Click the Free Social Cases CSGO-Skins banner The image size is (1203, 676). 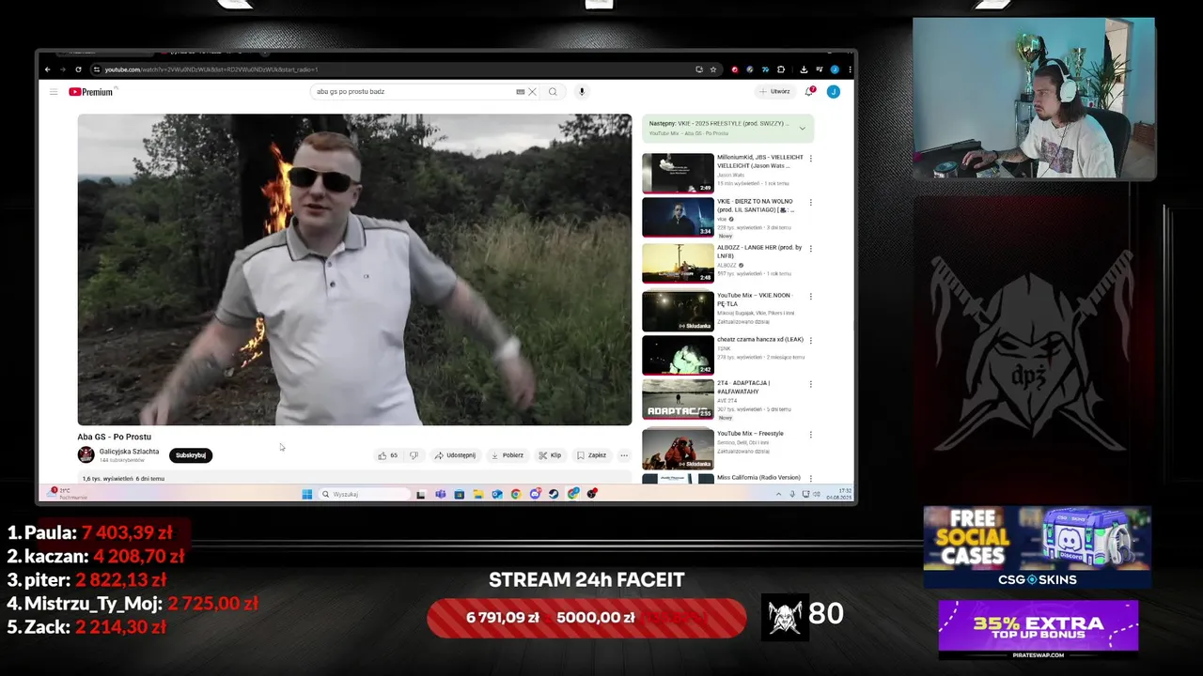tap(1038, 547)
